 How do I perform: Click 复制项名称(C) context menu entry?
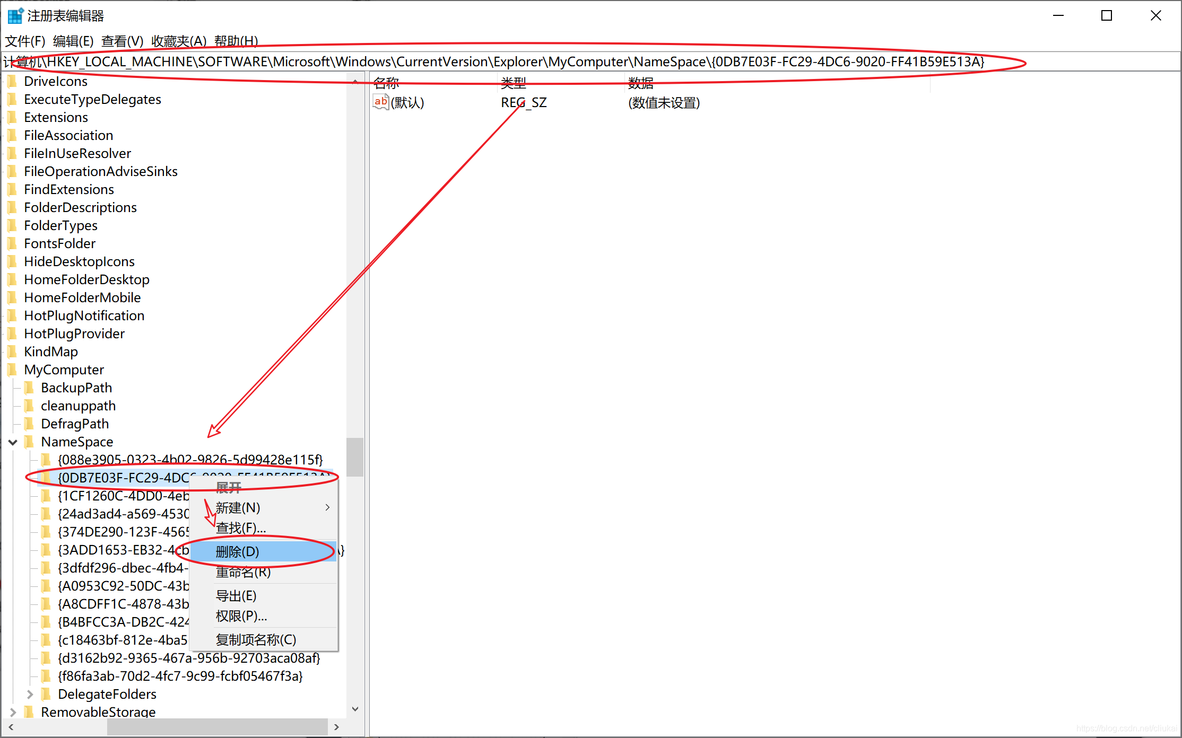click(x=256, y=640)
